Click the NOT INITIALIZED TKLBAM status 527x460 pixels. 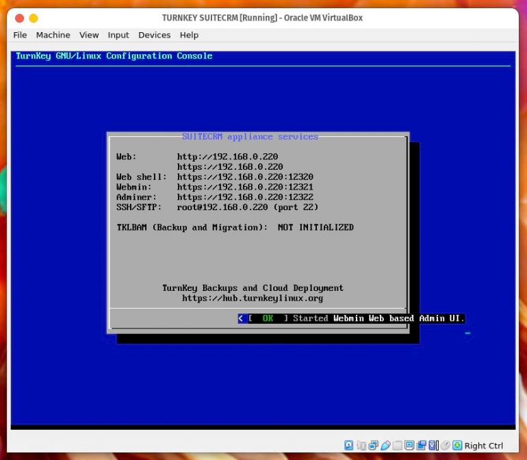(x=316, y=227)
